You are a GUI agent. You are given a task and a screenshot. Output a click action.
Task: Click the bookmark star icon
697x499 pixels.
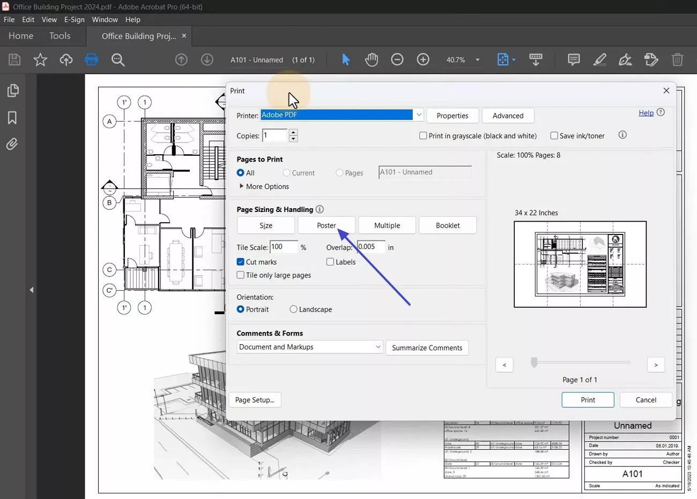click(x=40, y=59)
